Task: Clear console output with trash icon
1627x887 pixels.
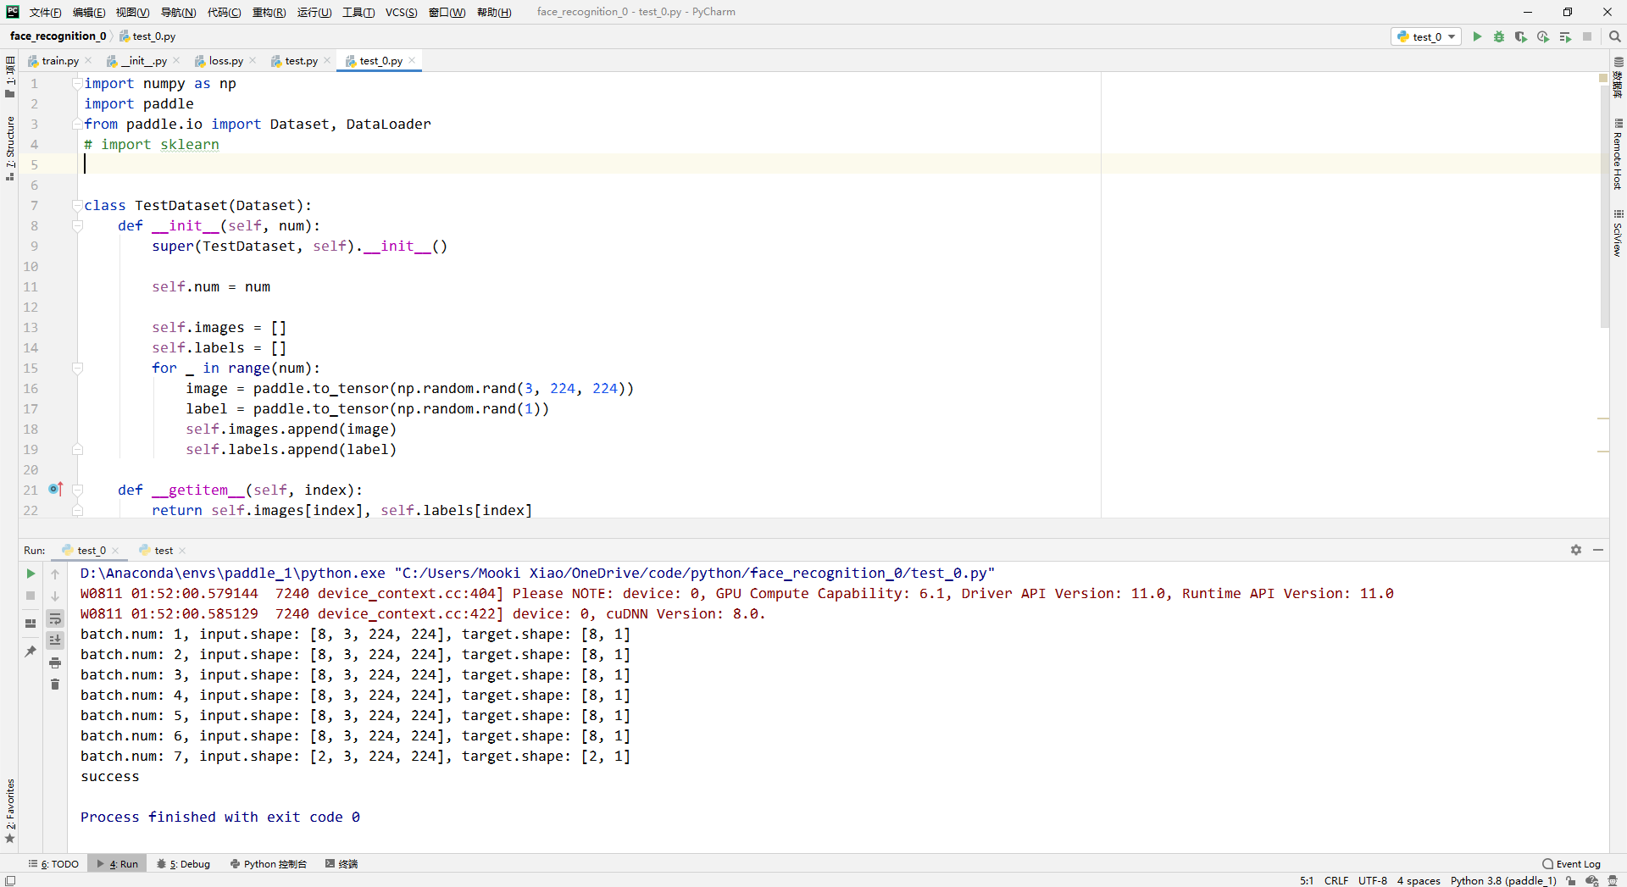Action: 55,684
